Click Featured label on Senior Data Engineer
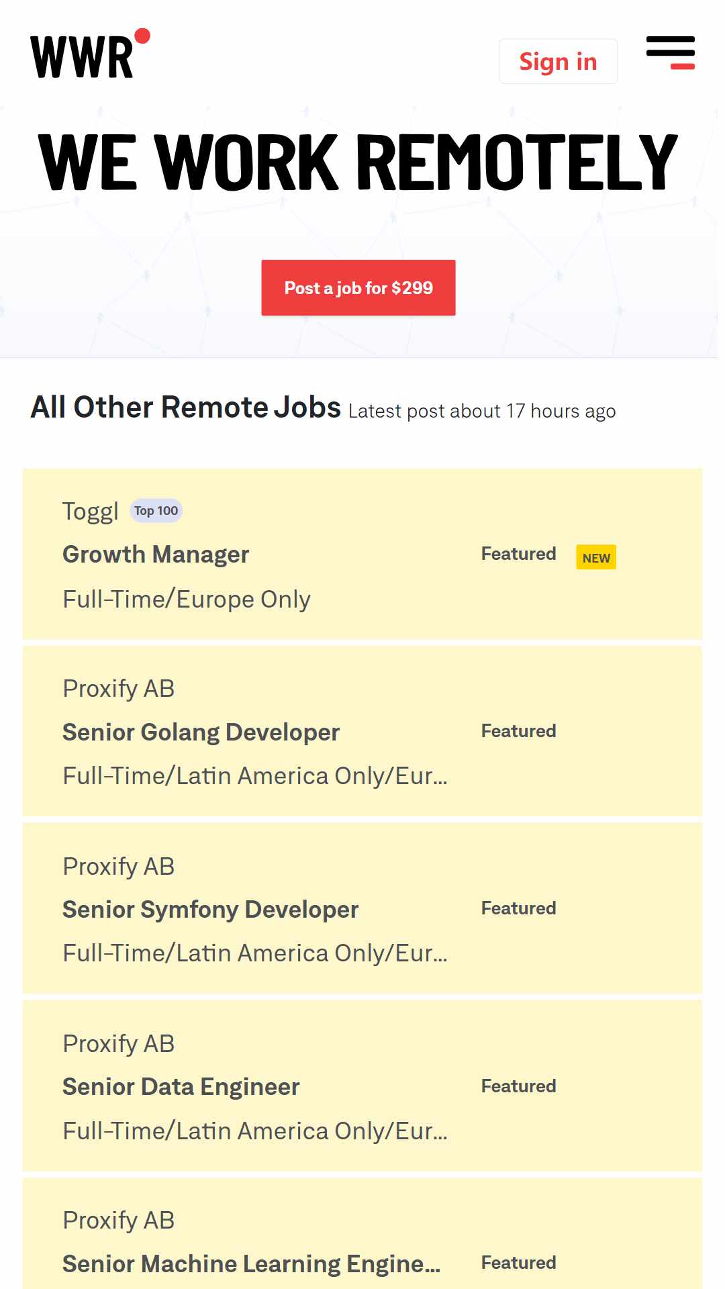 pyautogui.click(x=518, y=1086)
